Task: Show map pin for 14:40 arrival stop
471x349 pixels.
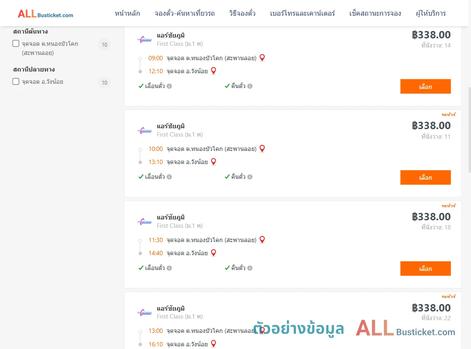Action: (x=214, y=253)
